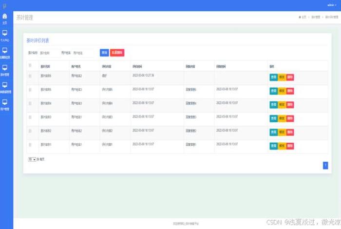341x229 pixels.
Task: Click the red delete button for 回复信息5 row
Action: [x=290, y=91]
